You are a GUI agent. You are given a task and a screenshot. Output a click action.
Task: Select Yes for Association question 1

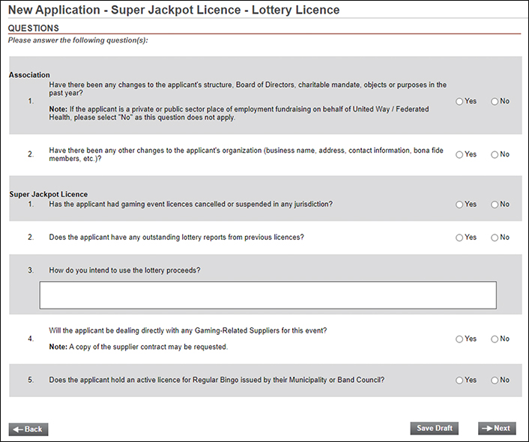[459, 102]
